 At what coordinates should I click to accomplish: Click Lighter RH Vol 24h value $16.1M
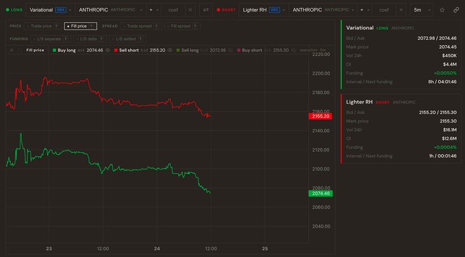pyautogui.click(x=449, y=130)
